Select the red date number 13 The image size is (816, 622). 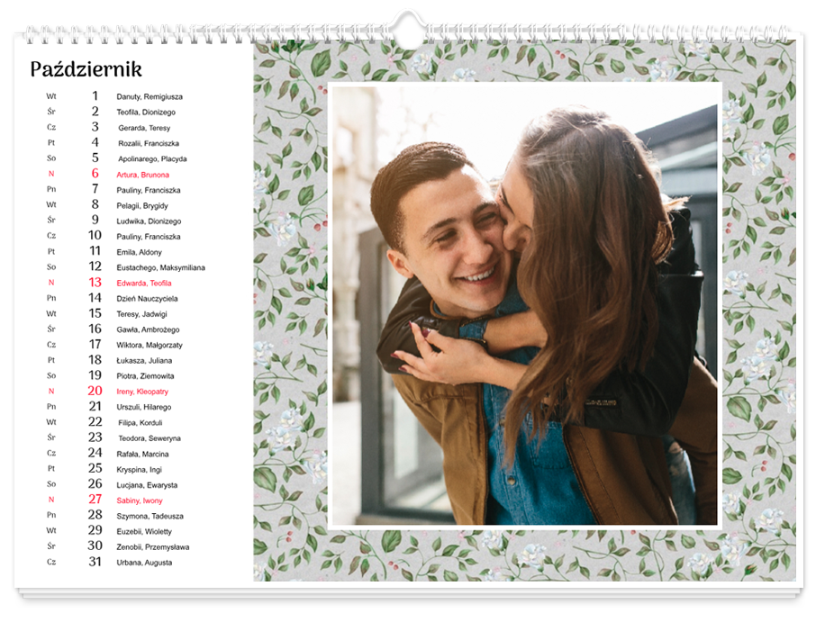[95, 283]
